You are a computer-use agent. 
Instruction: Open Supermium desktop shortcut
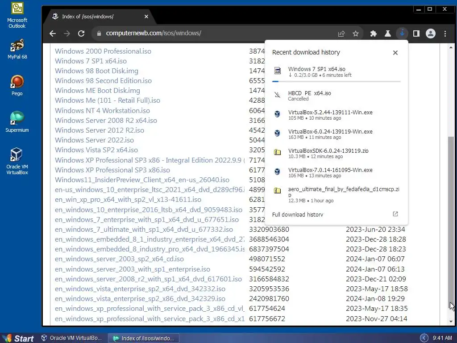pos(17,122)
